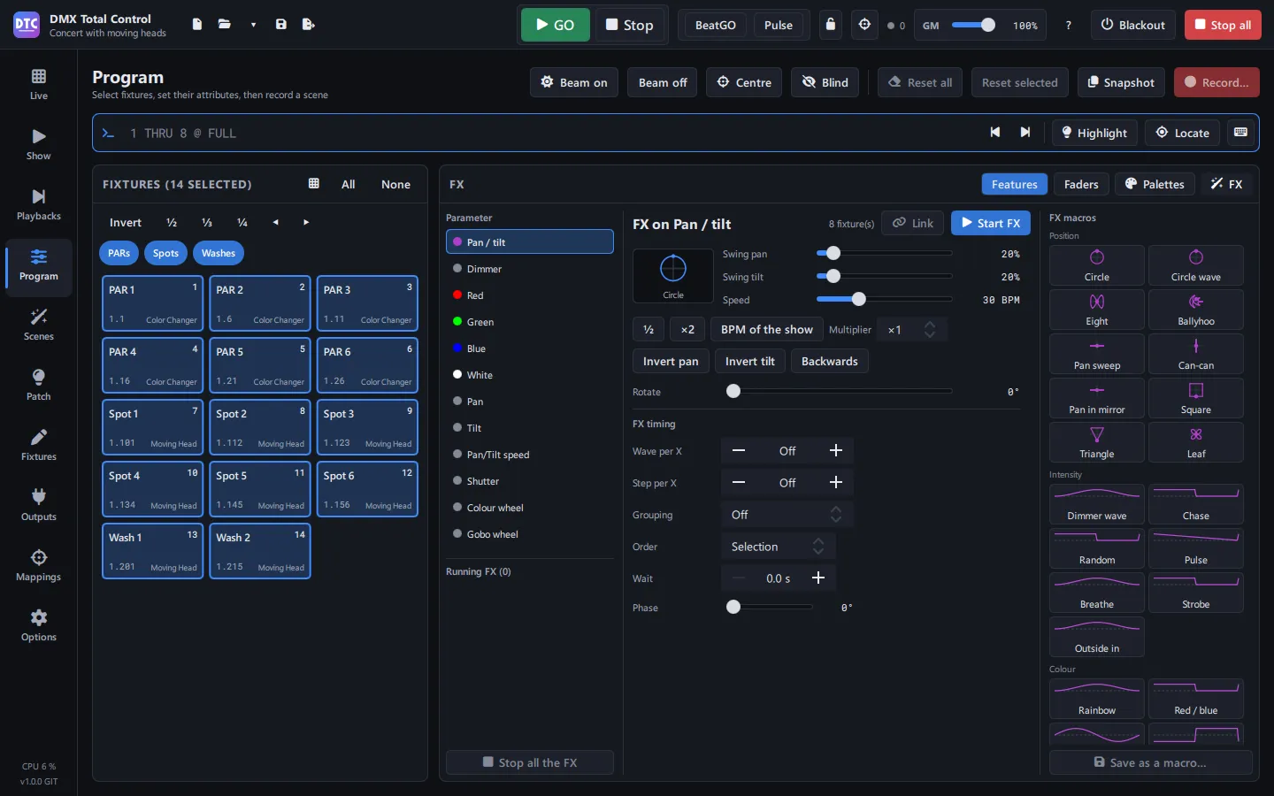Image resolution: width=1274 pixels, height=796 pixels.
Task: Select the Red parameter
Action: pyautogui.click(x=530, y=295)
